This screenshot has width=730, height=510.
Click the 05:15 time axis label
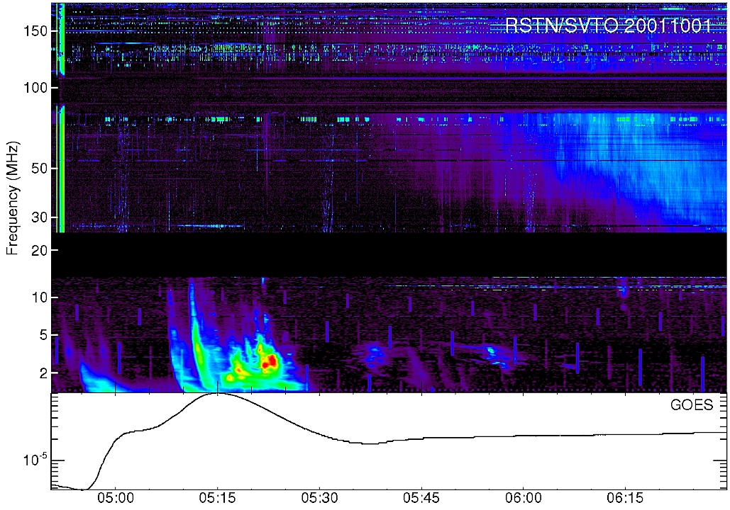(x=217, y=499)
